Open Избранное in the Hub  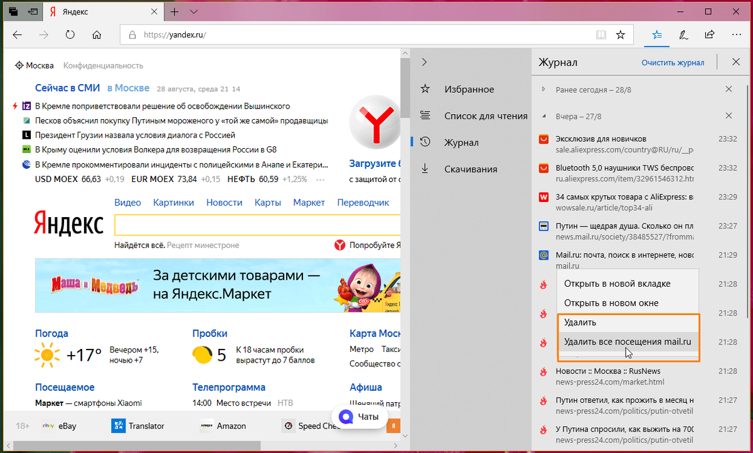[469, 89]
